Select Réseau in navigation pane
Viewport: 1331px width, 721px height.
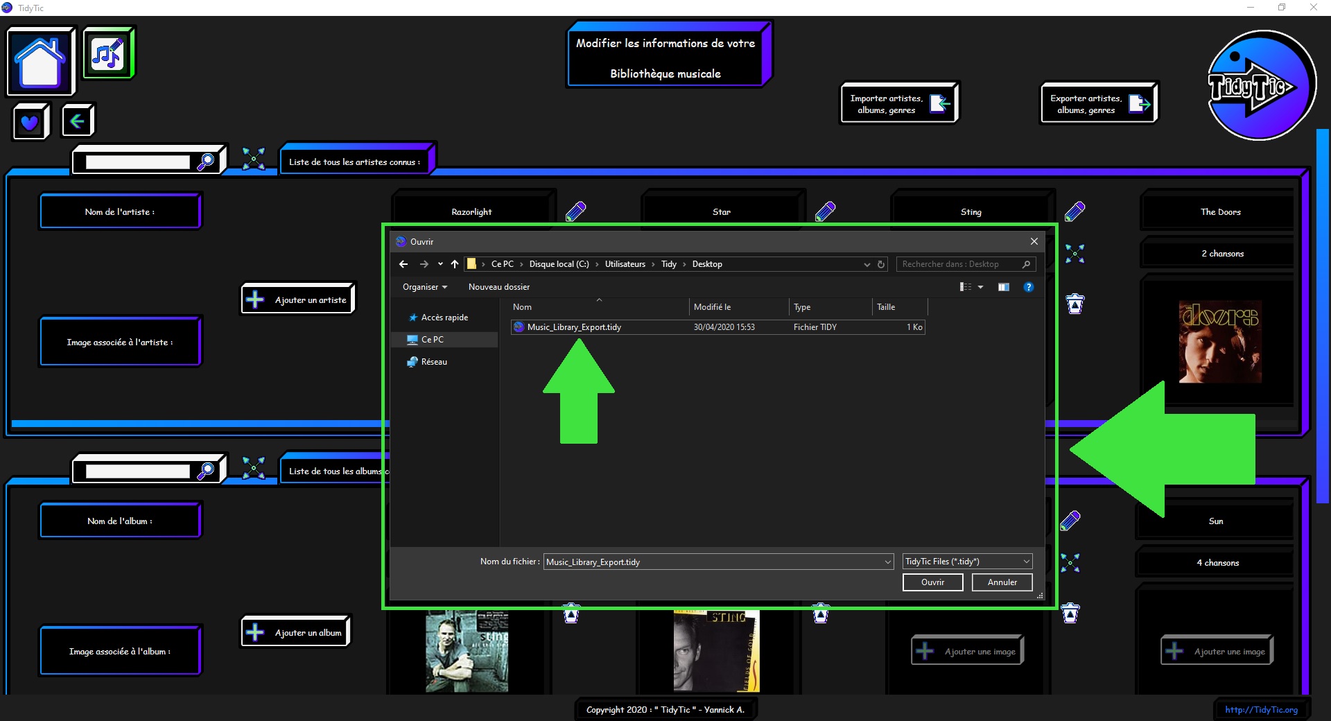[434, 362]
